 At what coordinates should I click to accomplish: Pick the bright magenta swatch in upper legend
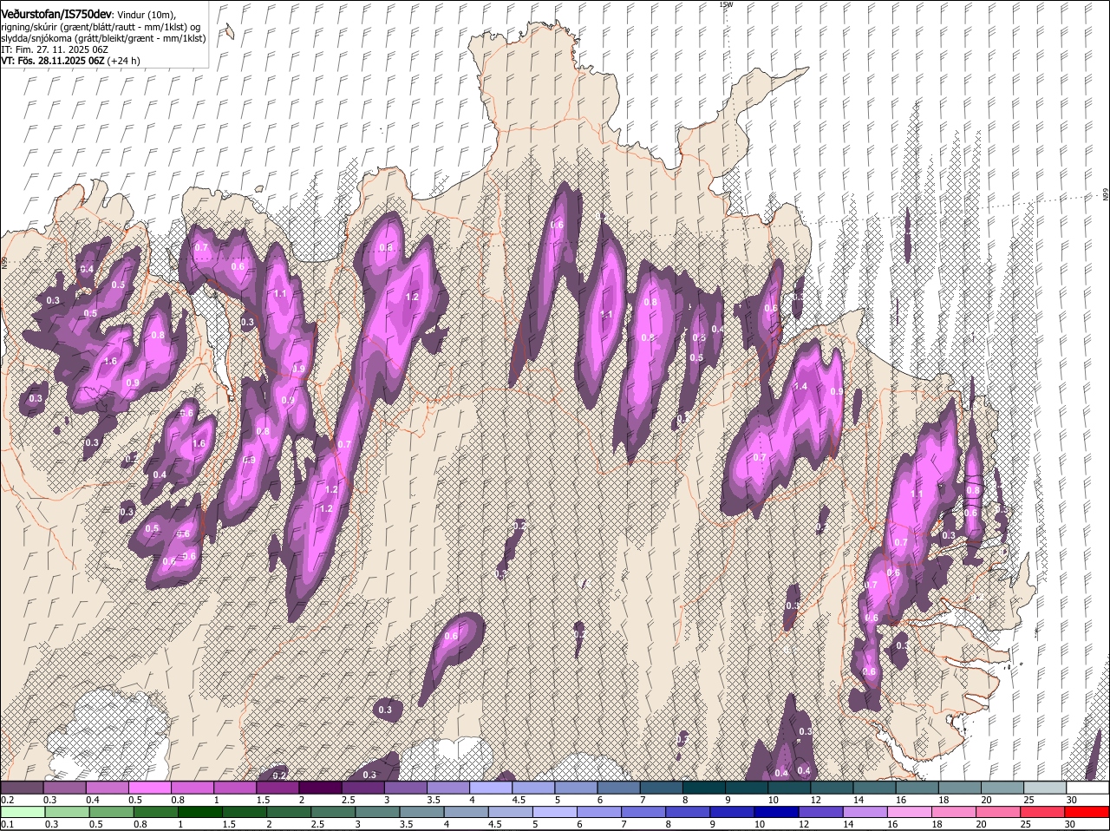point(149,788)
